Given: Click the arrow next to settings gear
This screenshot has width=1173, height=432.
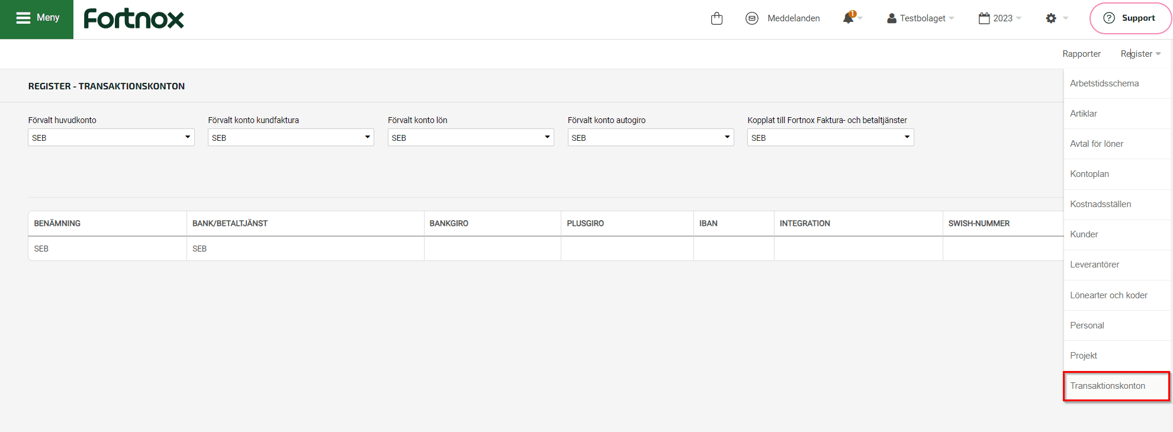Looking at the screenshot, I should (x=1065, y=18).
